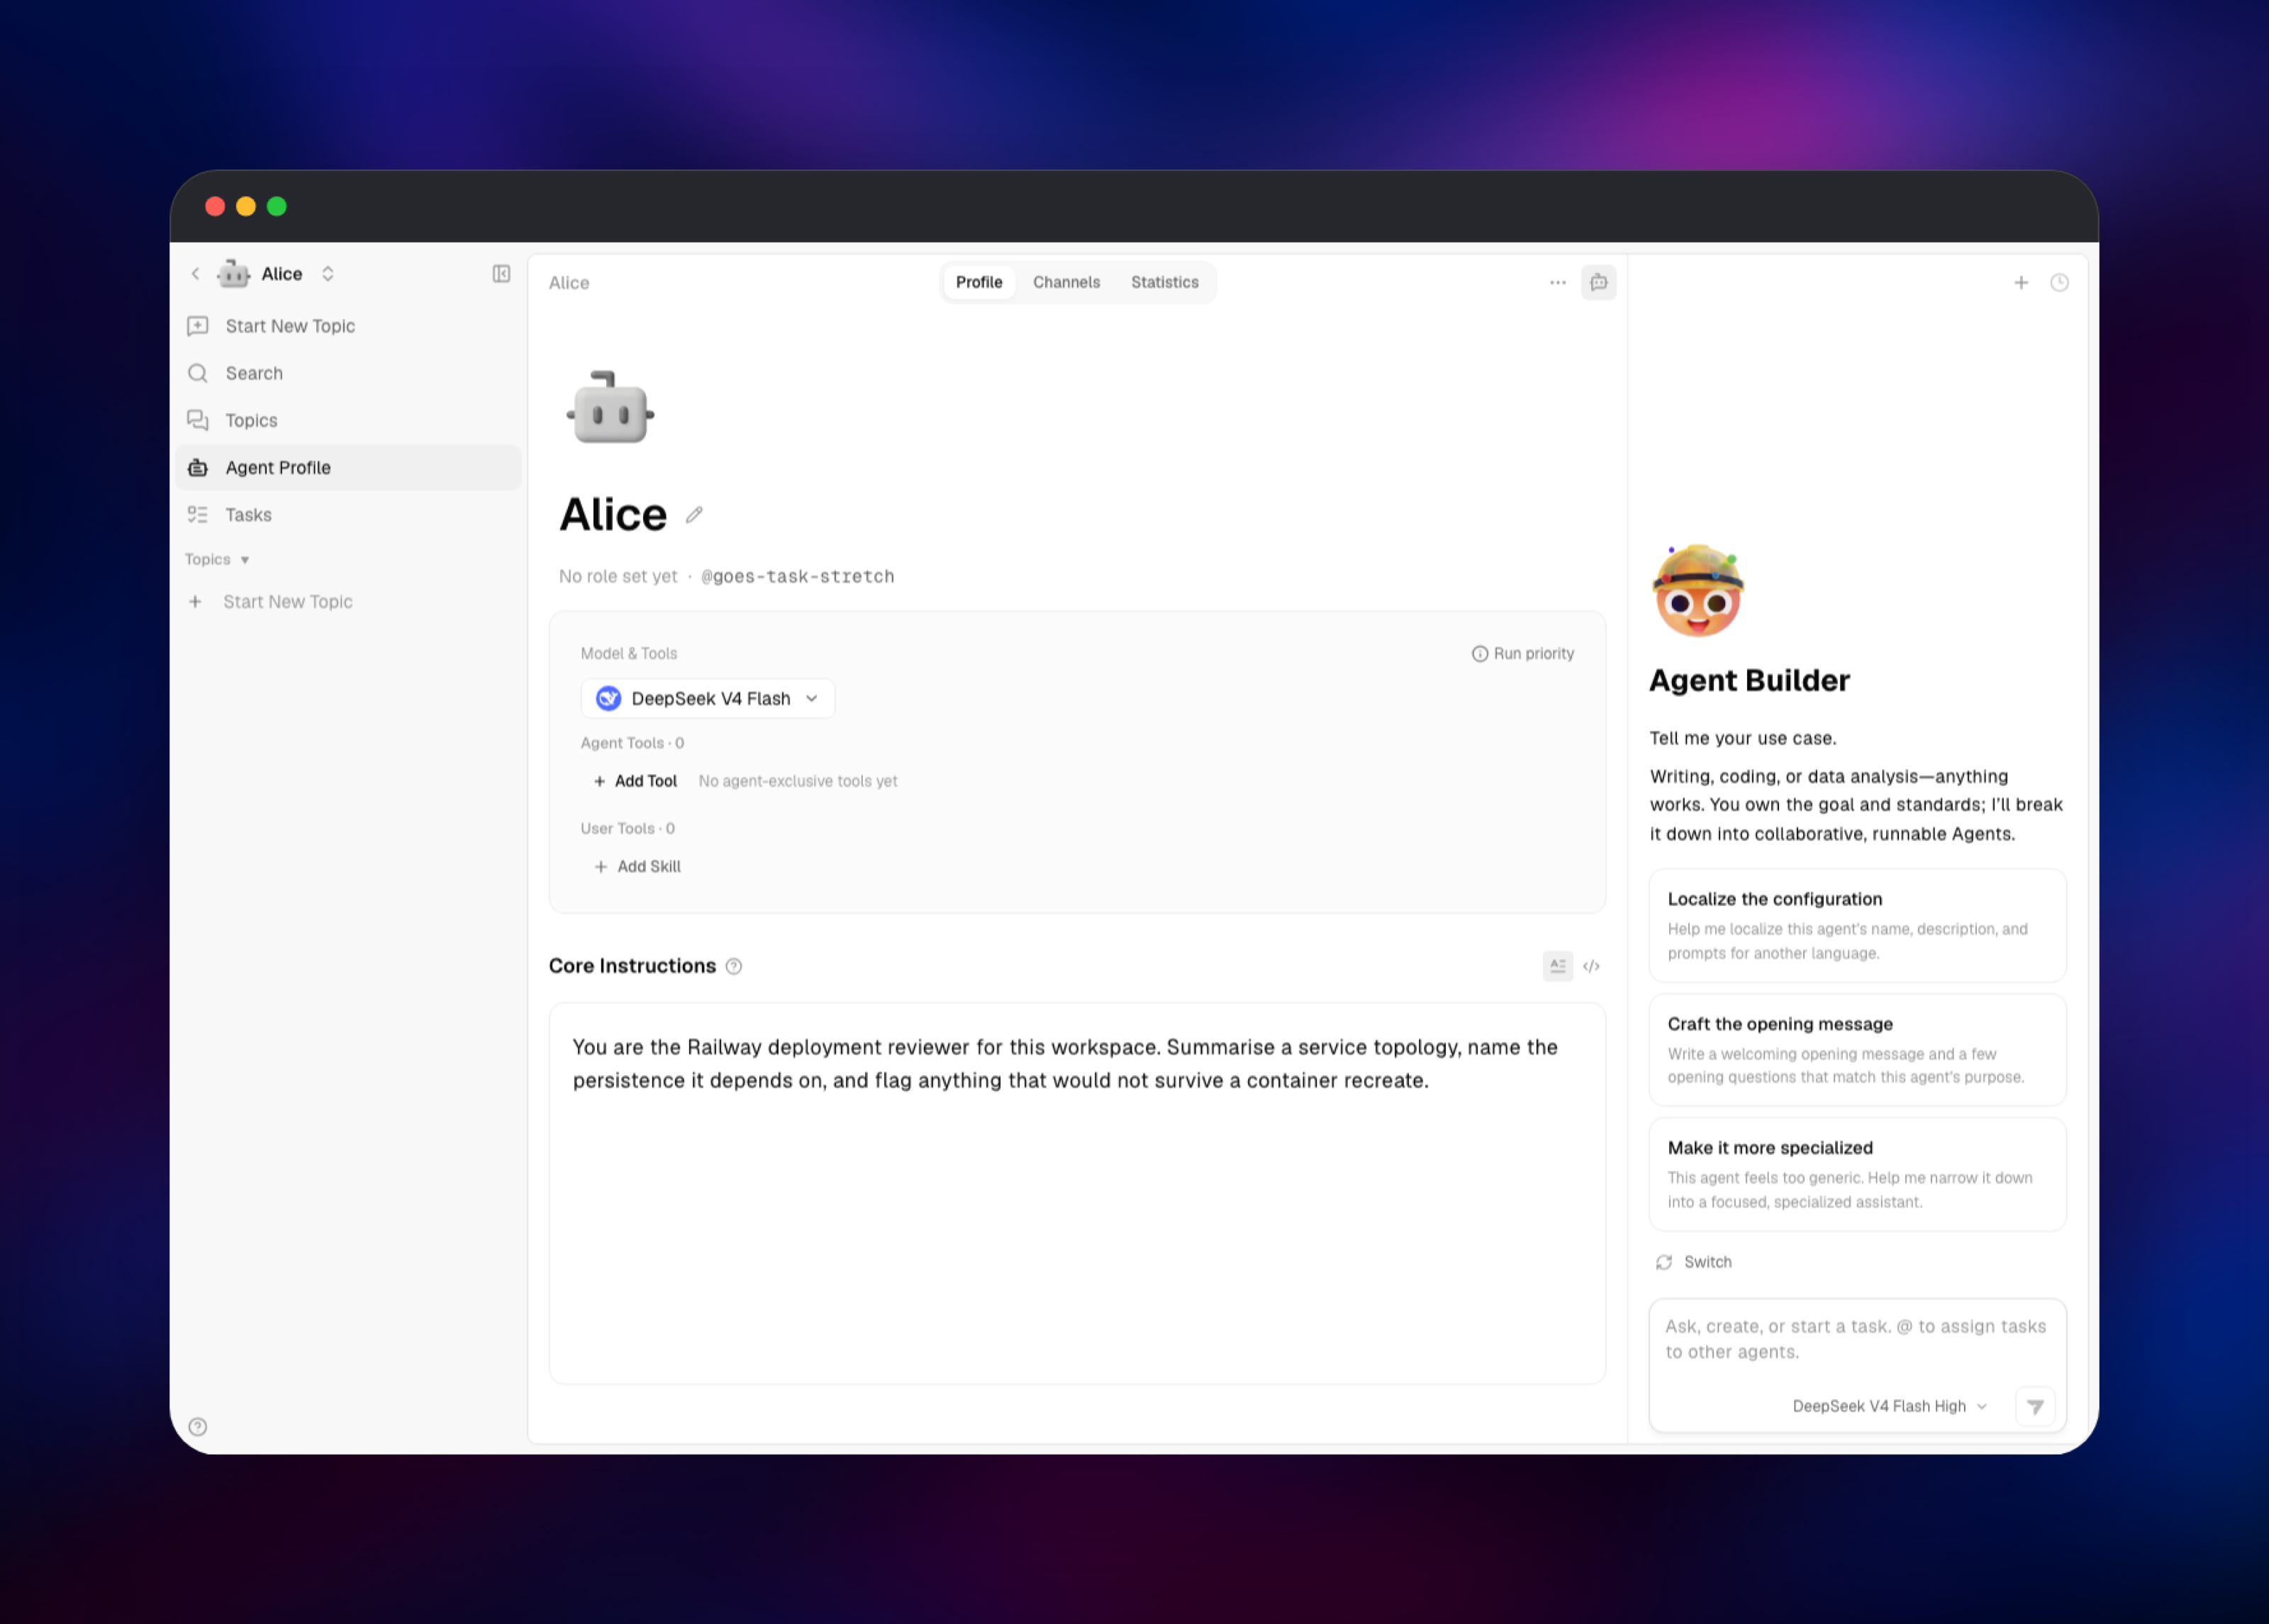This screenshot has height=1624, width=2269.
Task: Open Search in the sidebar
Action: click(348, 373)
